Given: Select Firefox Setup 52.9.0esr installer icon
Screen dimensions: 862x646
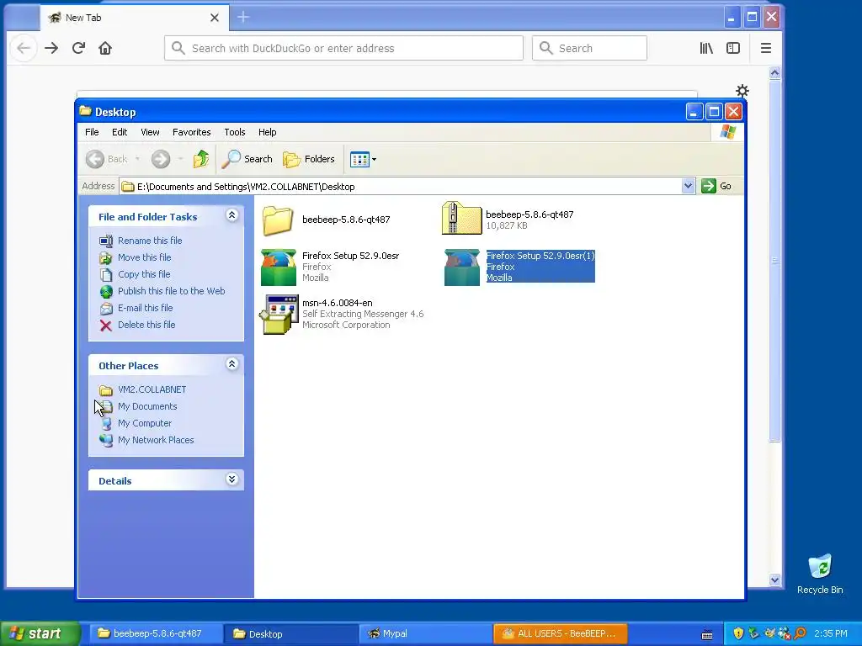Looking at the screenshot, I should [278, 267].
